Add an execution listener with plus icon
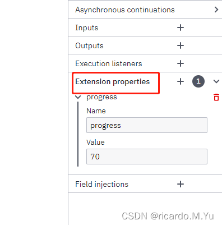The height and width of the screenshot is (225, 222). point(181,63)
